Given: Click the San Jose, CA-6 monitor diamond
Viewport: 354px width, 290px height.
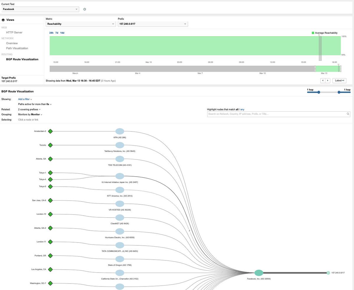Looking at the screenshot, I should (x=50, y=200).
